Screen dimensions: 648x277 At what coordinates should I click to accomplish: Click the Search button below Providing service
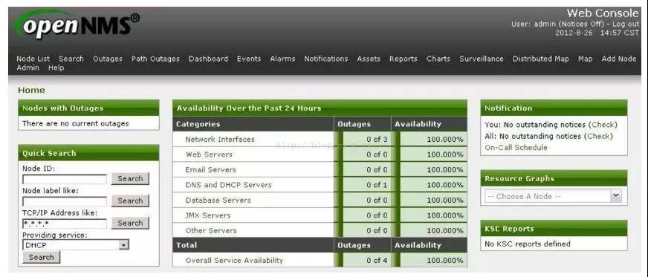[42, 257]
